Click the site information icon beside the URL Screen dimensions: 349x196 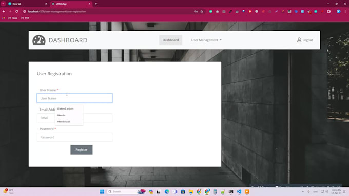(x=25, y=12)
